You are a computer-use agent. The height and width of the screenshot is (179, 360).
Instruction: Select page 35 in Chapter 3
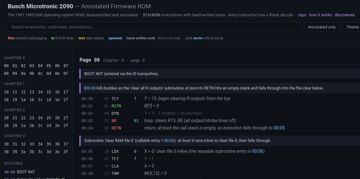coord(49,144)
